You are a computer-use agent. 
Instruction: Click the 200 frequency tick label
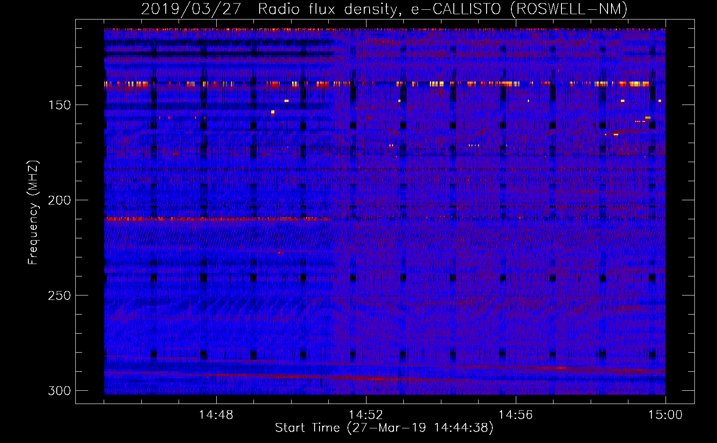(x=59, y=200)
